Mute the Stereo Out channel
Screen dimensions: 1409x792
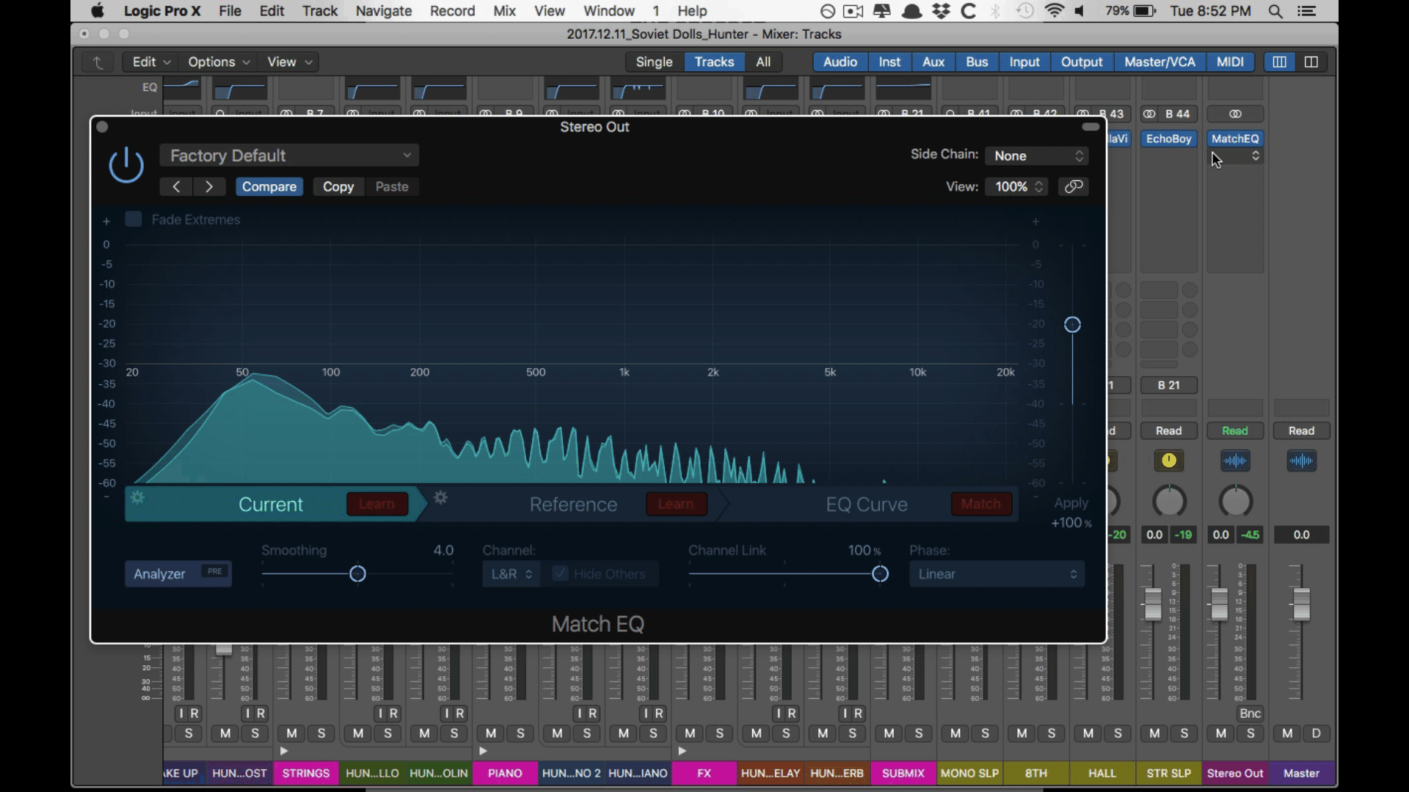point(1220,733)
